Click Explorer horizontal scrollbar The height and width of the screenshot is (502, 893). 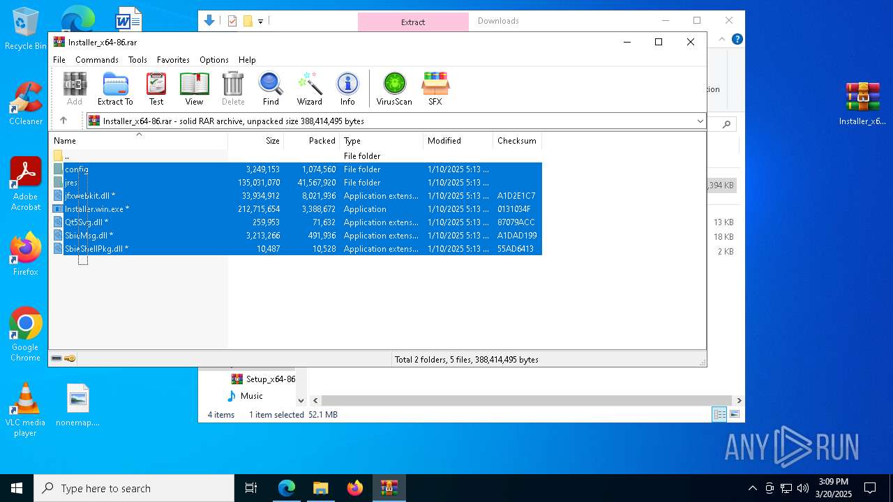click(x=527, y=400)
